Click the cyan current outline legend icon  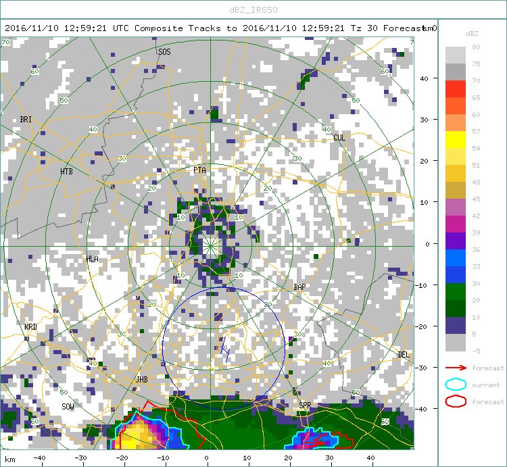click(456, 385)
